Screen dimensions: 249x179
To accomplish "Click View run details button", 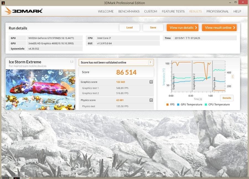I will [182, 28].
